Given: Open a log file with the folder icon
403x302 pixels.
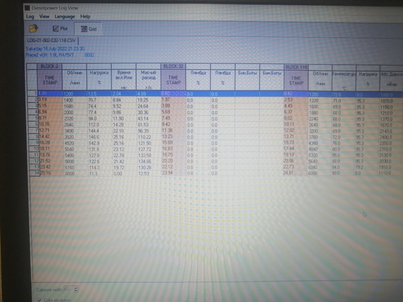Looking at the screenshot, I should click(34, 28).
